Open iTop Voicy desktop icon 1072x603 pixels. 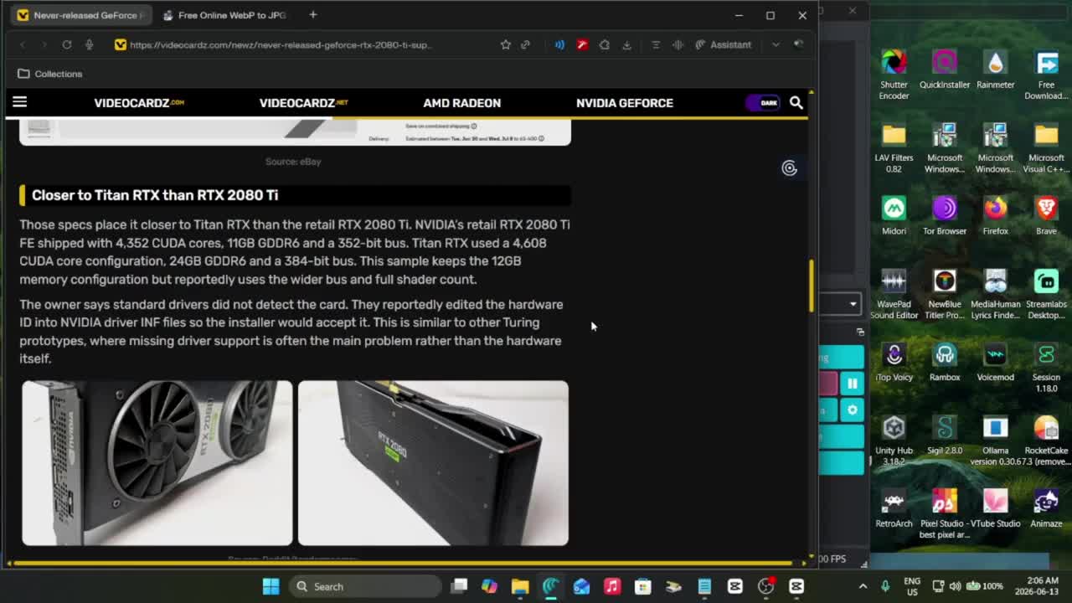894,362
